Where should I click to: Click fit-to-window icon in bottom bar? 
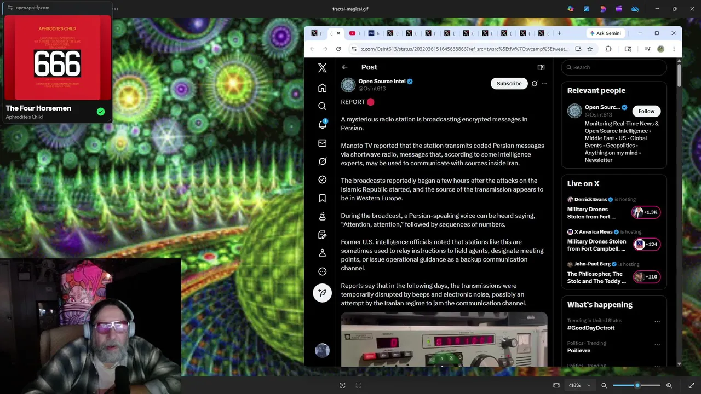point(556,385)
